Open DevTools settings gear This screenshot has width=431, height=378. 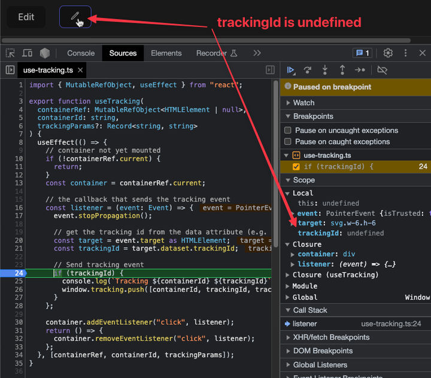point(388,53)
